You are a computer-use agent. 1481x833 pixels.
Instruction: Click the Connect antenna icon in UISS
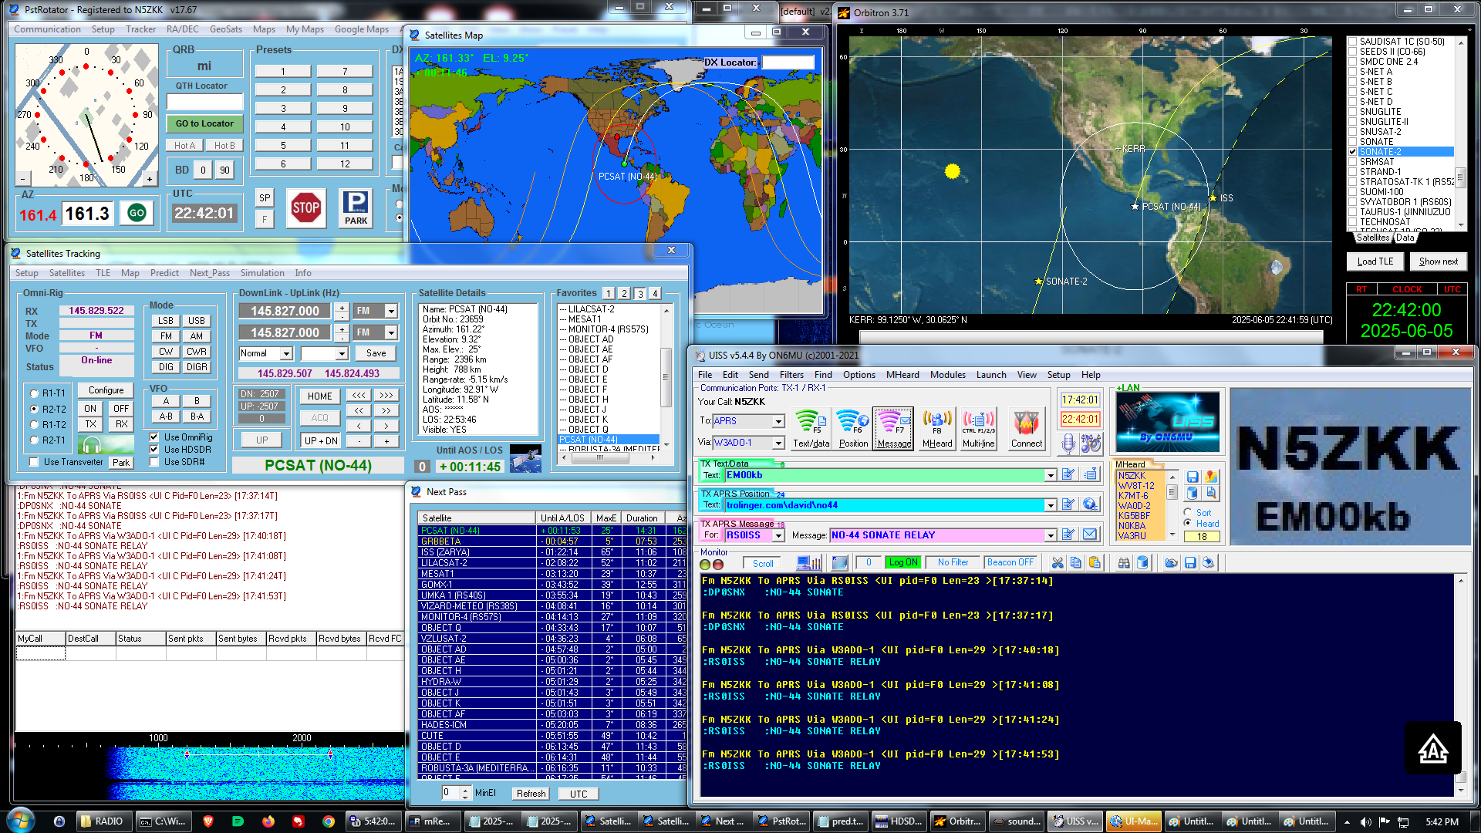[1026, 428]
